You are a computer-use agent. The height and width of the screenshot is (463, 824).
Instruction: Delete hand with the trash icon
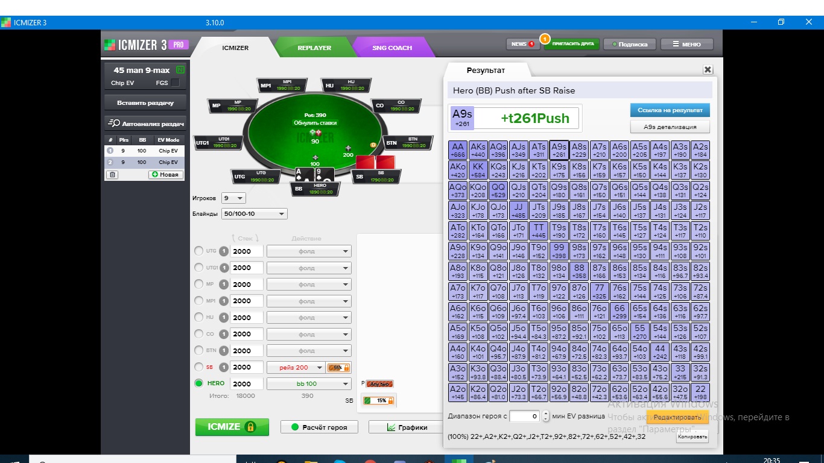pos(113,175)
